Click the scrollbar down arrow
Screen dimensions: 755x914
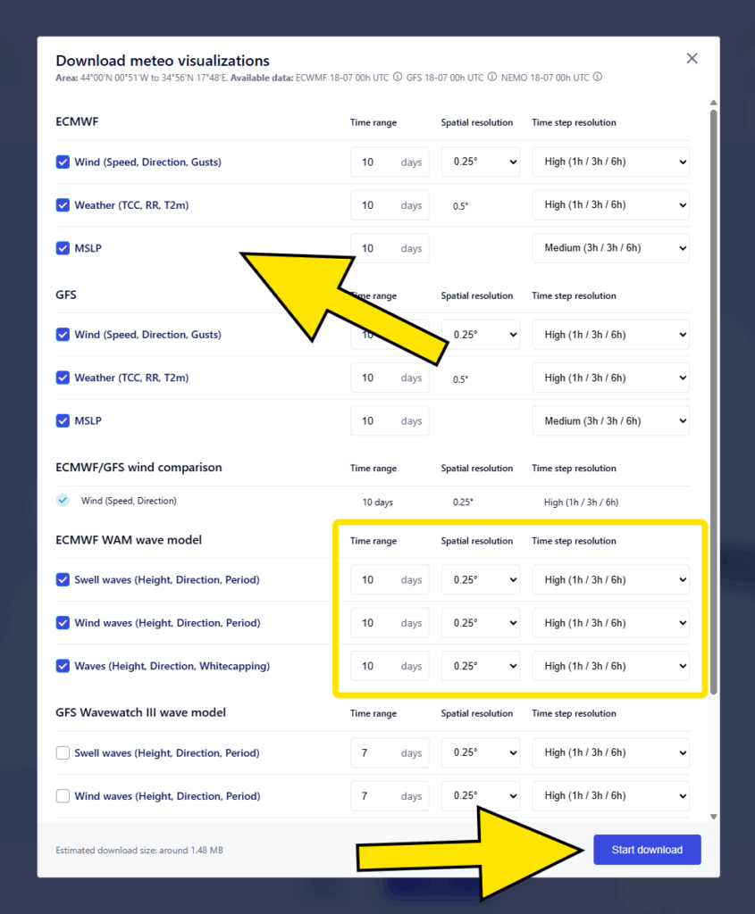[x=713, y=817]
